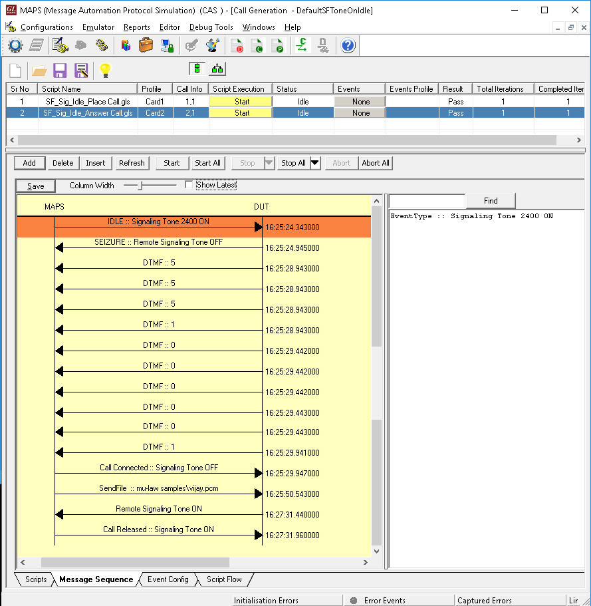Click the green C-Z arrow icon

point(301,46)
